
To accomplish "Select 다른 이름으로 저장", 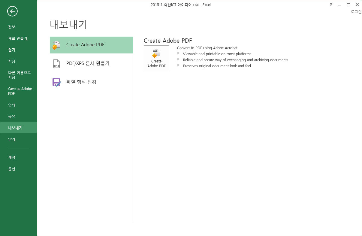I will point(19,75).
